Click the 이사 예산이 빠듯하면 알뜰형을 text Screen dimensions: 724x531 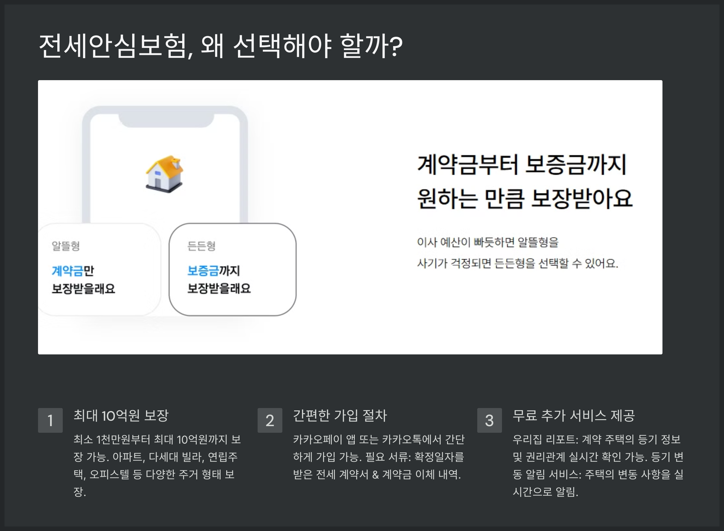487,242
